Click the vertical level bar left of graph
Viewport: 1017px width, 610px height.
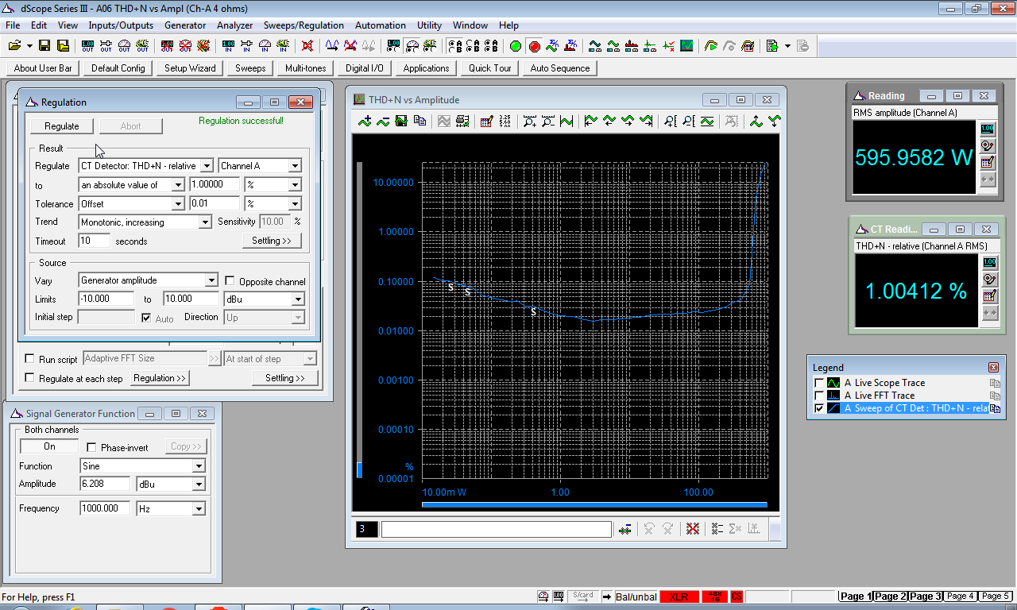359,320
